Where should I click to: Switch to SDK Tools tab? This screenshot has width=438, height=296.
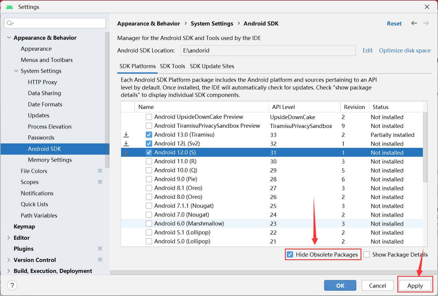(x=172, y=66)
